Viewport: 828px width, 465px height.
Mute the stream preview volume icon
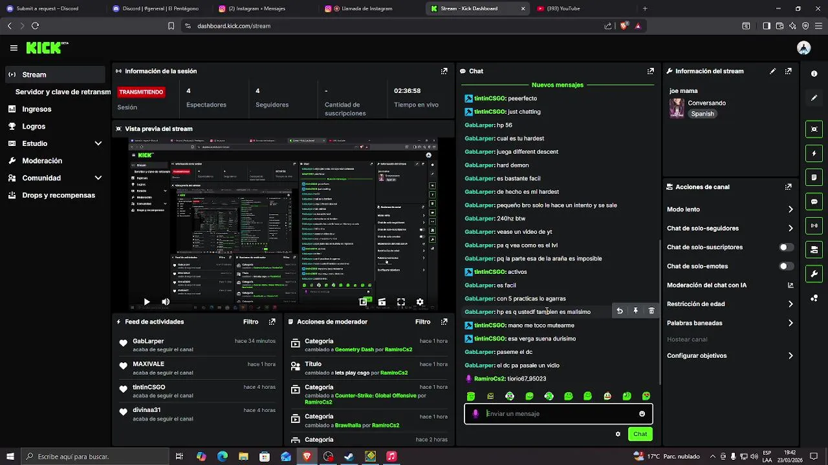[x=166, y=302]
